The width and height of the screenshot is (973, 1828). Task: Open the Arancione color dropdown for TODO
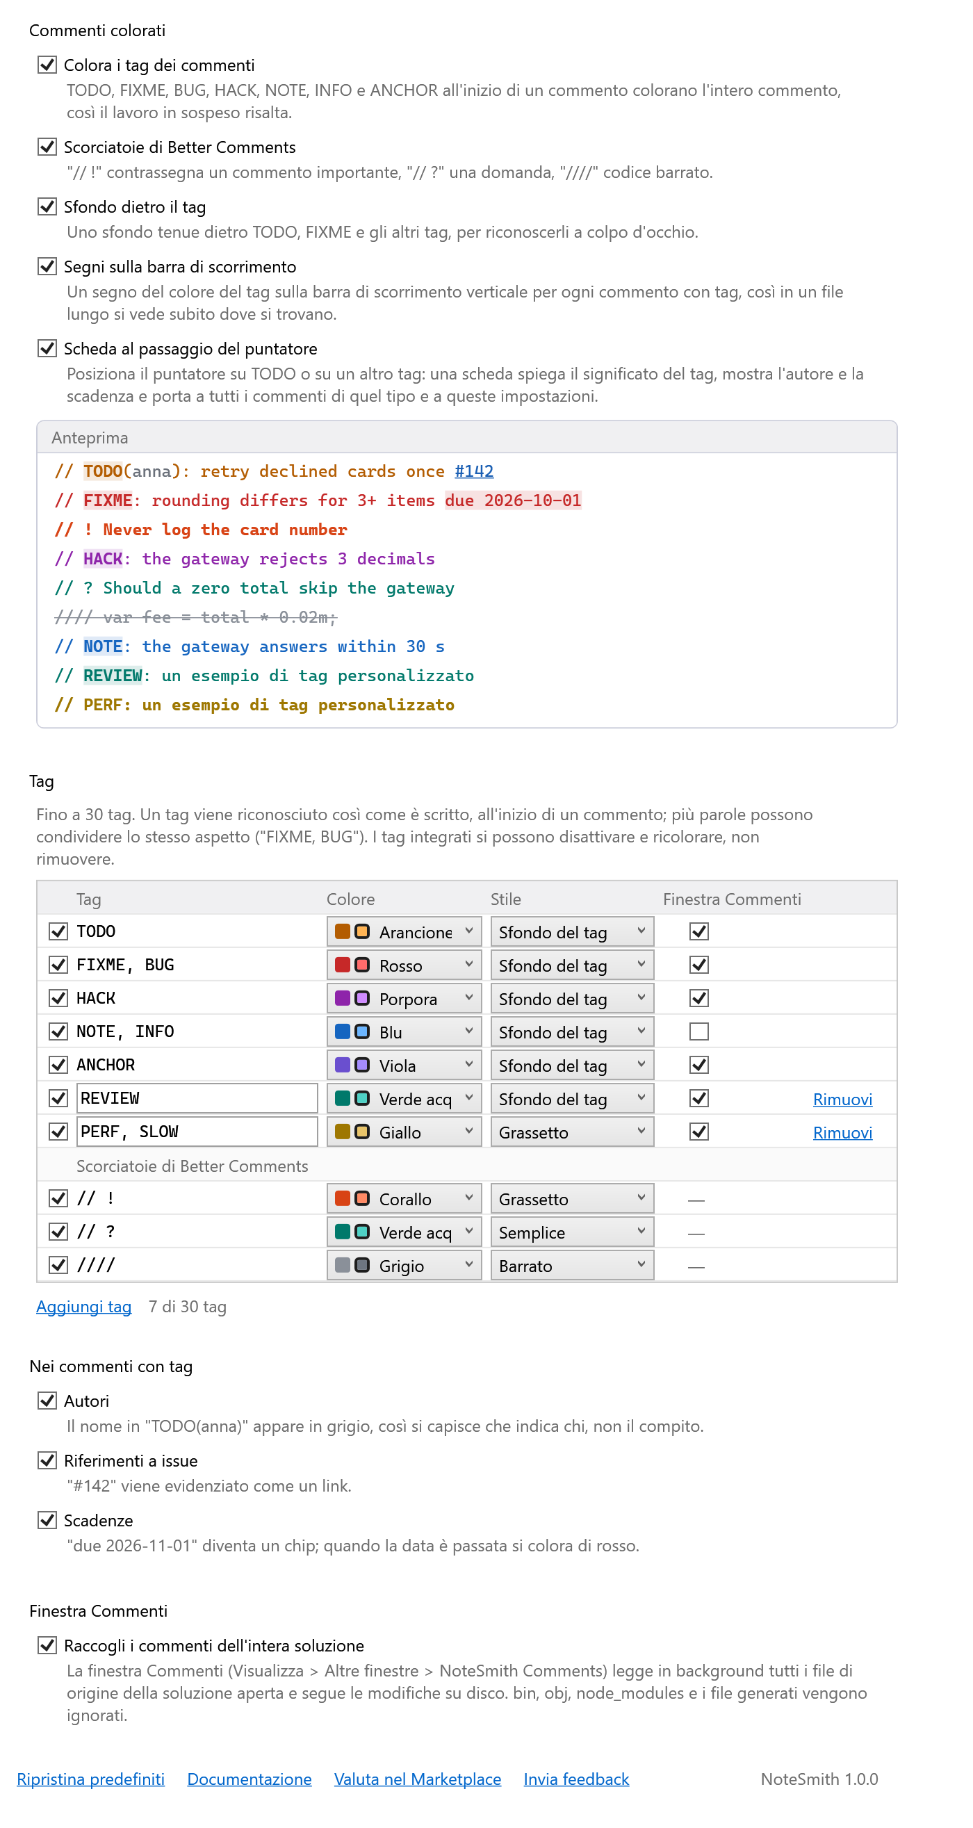tap(404, 932)
